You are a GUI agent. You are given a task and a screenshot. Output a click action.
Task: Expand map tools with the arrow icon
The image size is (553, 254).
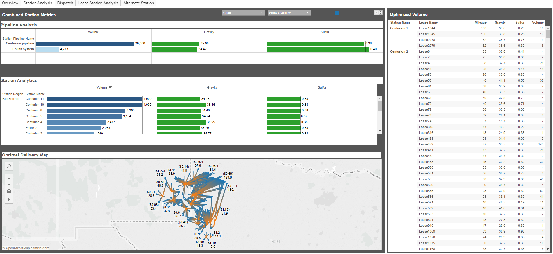[9, 199]
